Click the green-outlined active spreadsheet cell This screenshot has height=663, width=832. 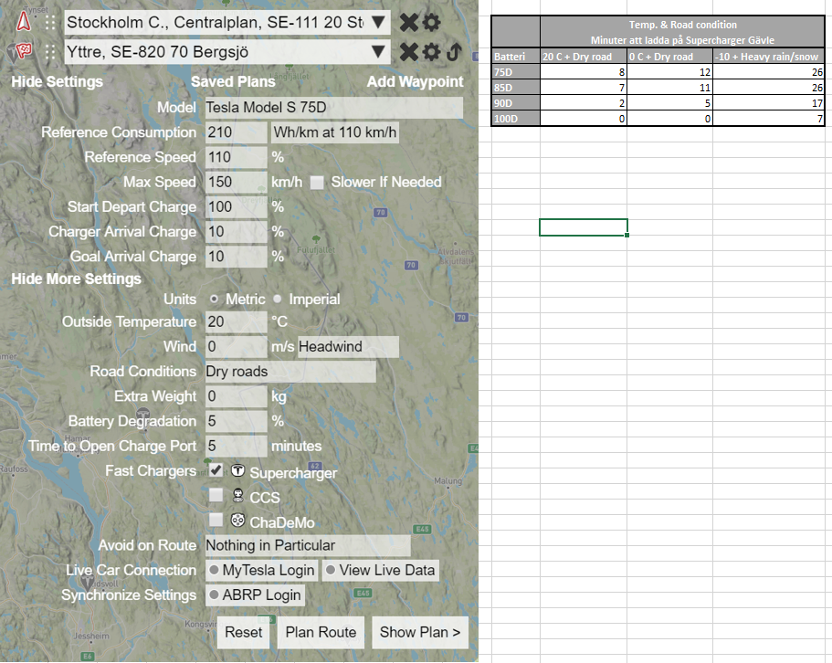[x=584, y=227]
